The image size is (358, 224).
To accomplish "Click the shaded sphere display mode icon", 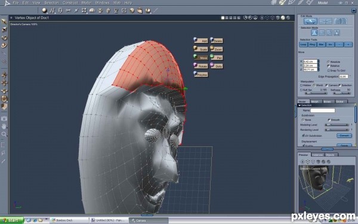I will pos(283,17).
